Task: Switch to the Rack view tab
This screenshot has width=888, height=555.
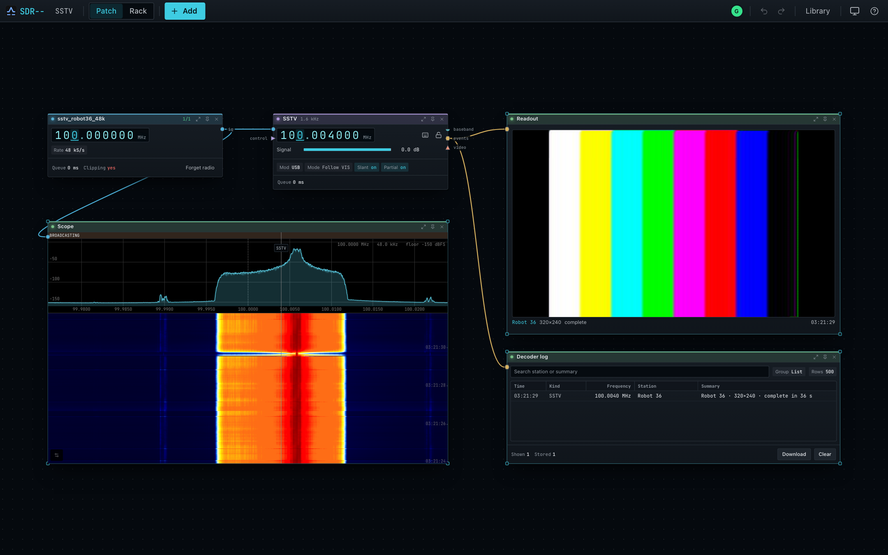Action: click(x=138, y=11)
